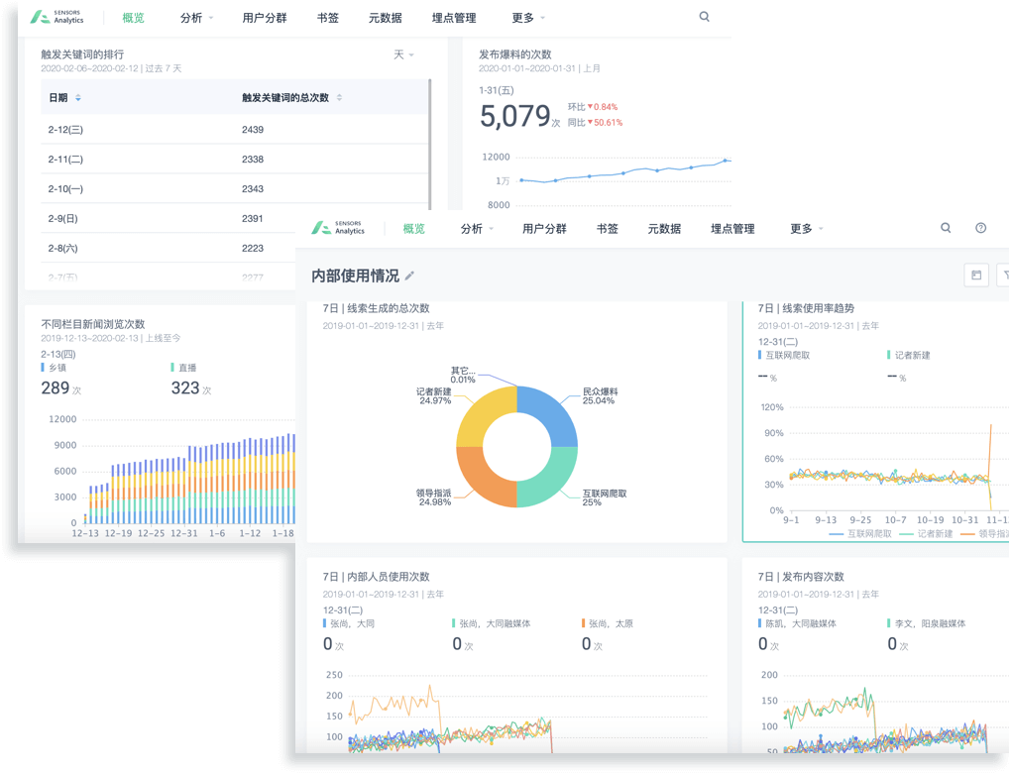
Task: Open the help question-mark icon
Action: pyautogui.click(x=981, y=228)
